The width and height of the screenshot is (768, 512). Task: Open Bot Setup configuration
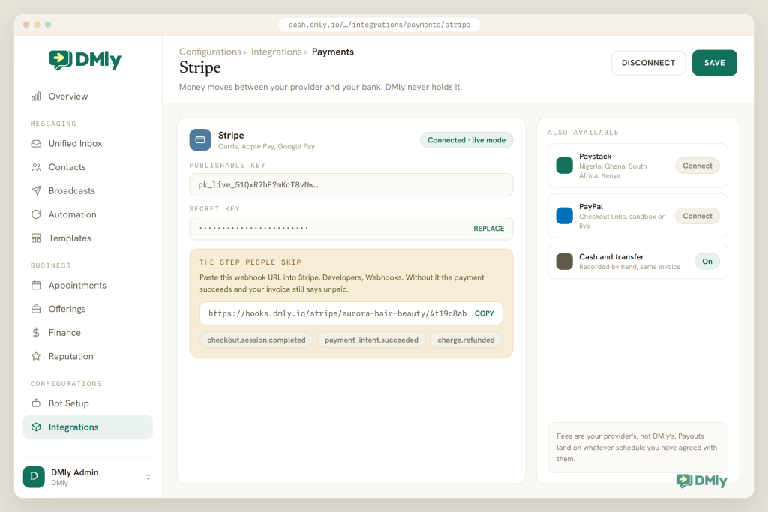[x=88, y=403]
